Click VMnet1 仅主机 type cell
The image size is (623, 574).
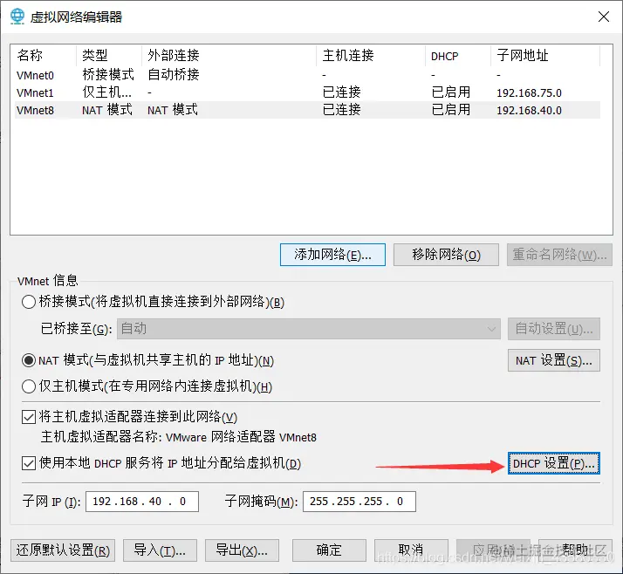coord(106,92)
